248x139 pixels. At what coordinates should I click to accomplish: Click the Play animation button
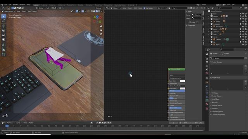[105, 123]
